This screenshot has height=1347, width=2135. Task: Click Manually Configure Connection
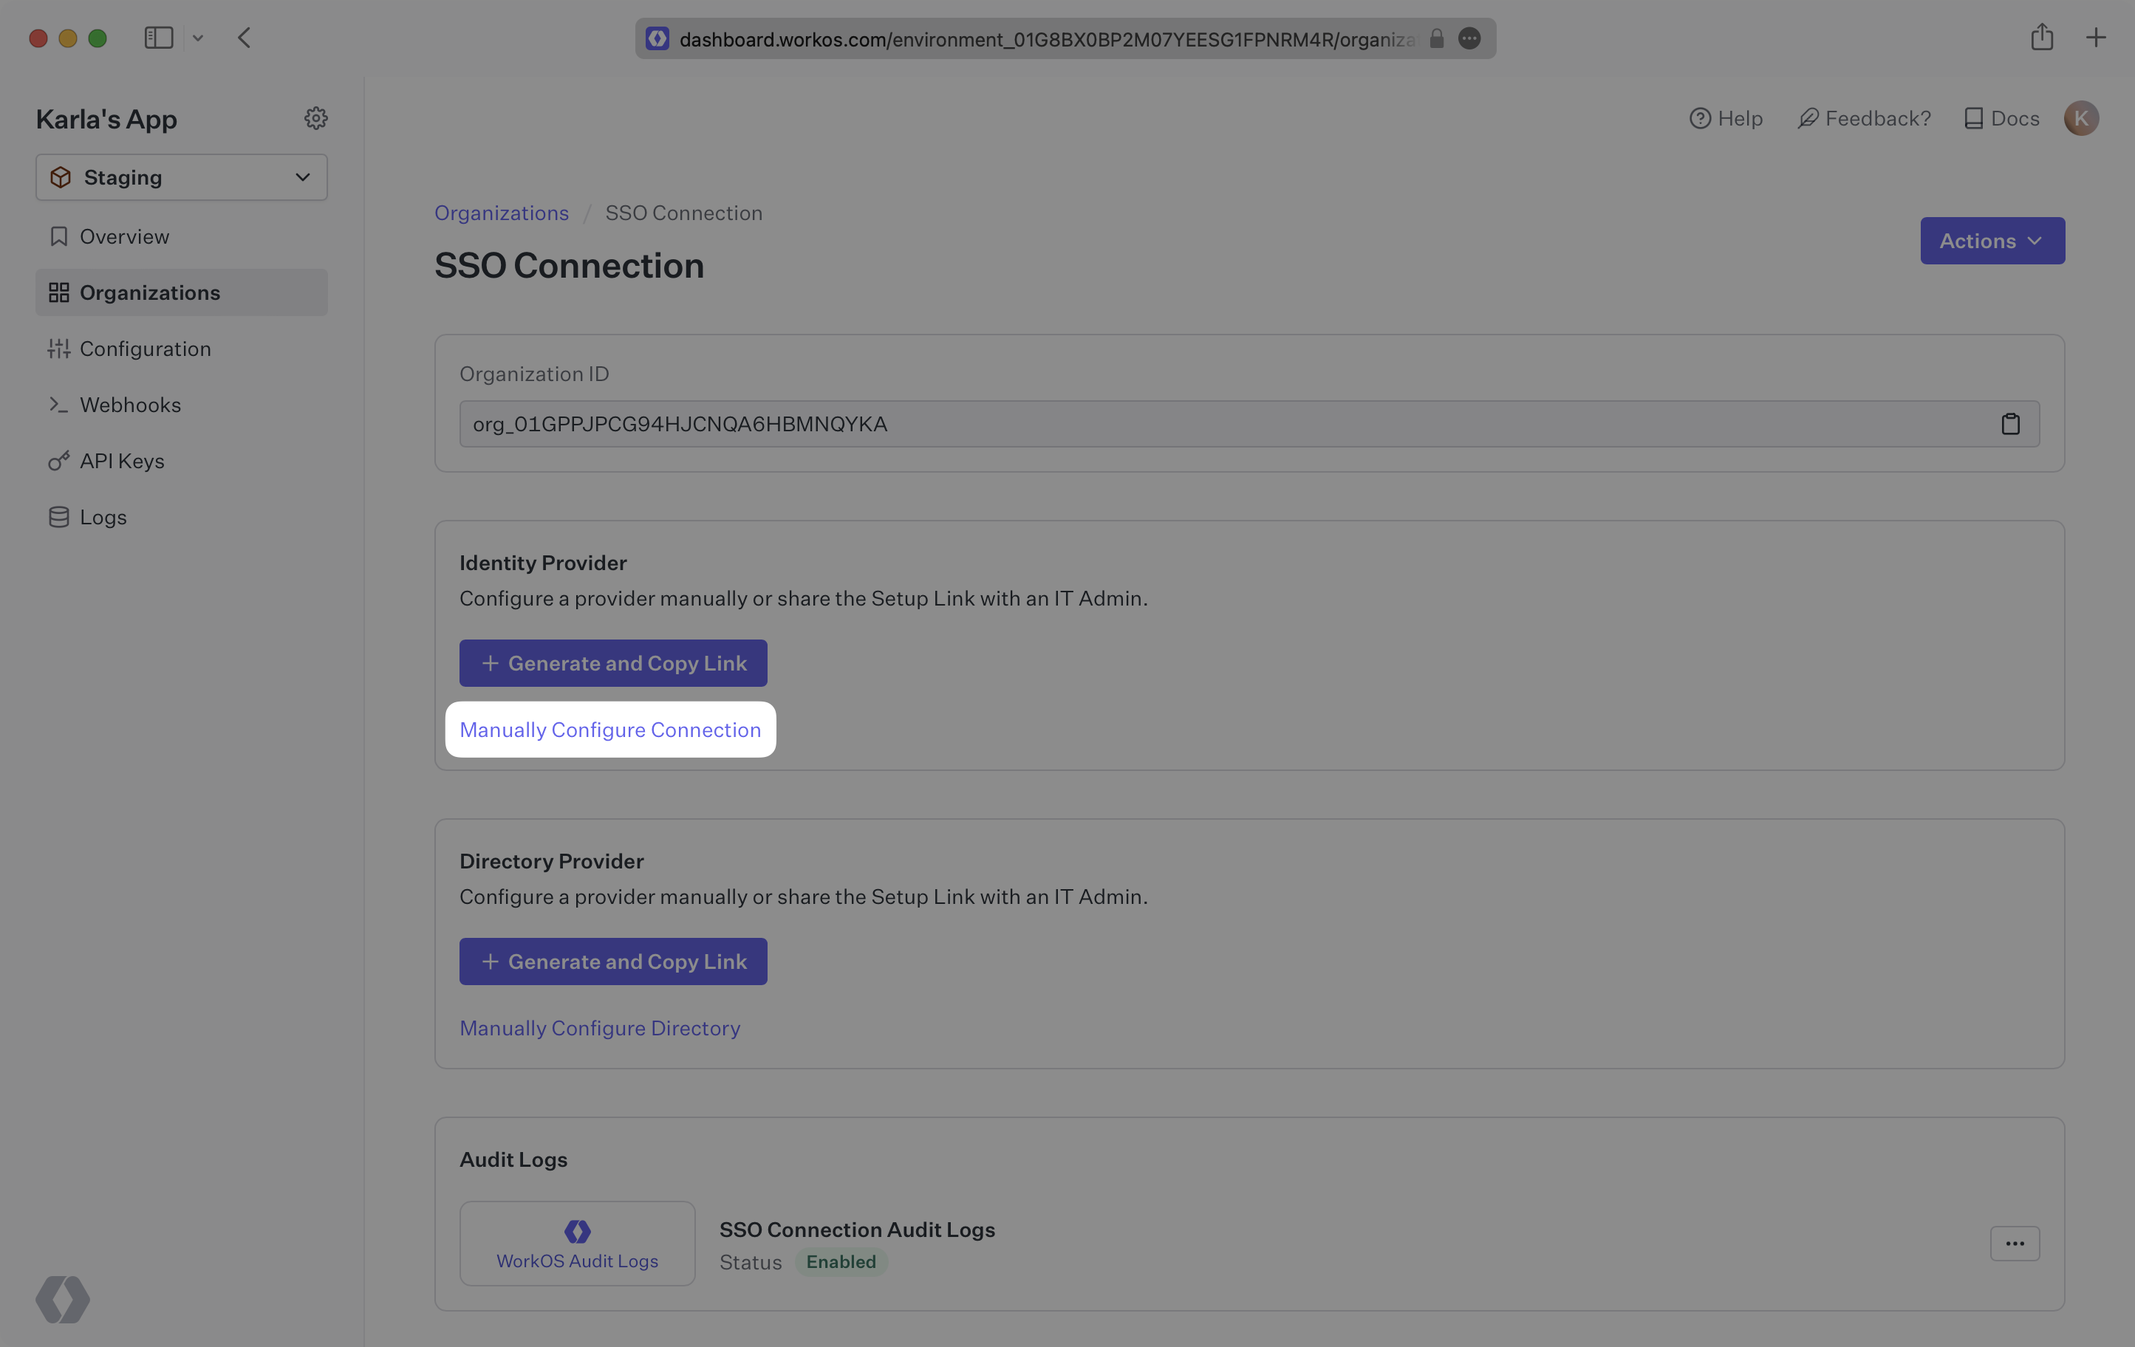(x=610, y=730)
